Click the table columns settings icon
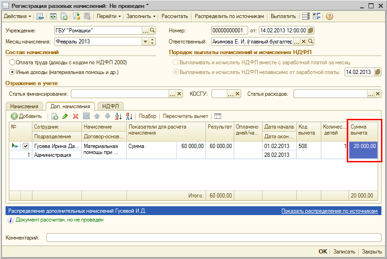387x259 pixels. click(218, 116)
